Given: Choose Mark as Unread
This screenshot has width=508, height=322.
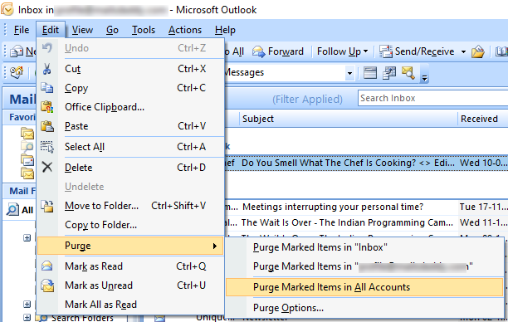Looking at the screenshot, I should [x=130, y=285].
